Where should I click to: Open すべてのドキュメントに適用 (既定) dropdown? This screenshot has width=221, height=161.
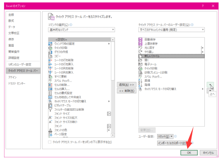(x=171, y=30)
